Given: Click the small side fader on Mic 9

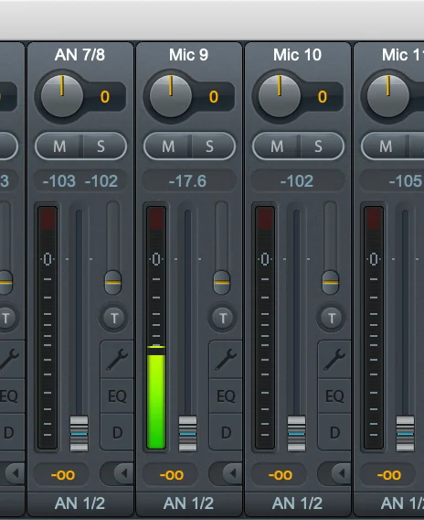Looking at the screenshot, I should (222, 283).
